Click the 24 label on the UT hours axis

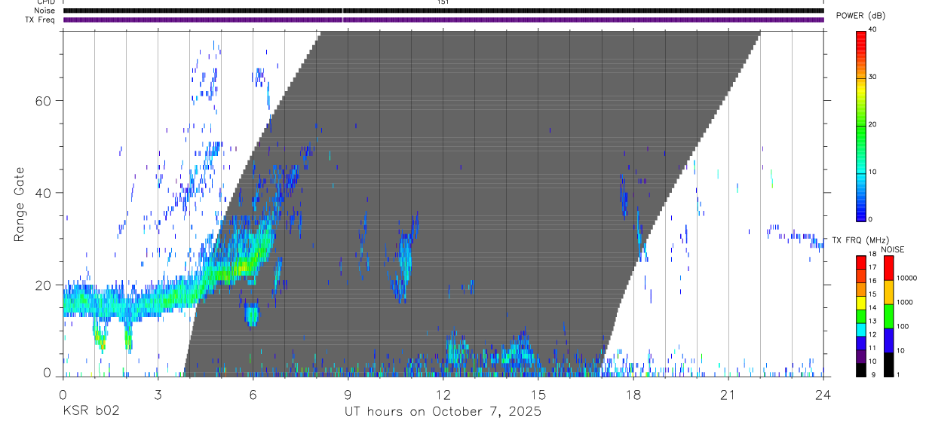(x=823, y=394)
